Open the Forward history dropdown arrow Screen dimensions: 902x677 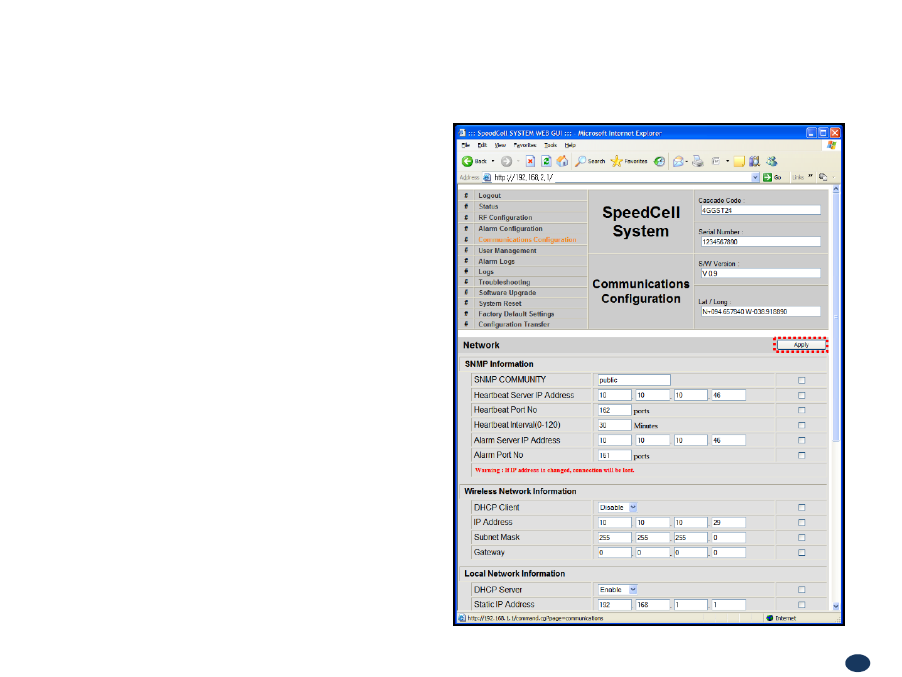(518, 161)
